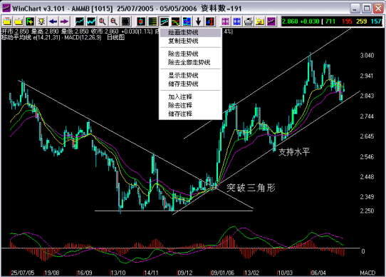Open the blue bar red arrow scale icon
Image resolution: width=386 pixels, height=277 pixels.
coord(210,21)
